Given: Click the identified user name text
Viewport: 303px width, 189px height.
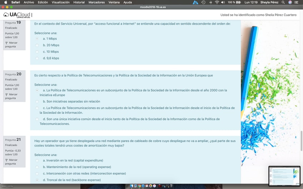Looking at the screenshot, I should [x=280, y=15].
